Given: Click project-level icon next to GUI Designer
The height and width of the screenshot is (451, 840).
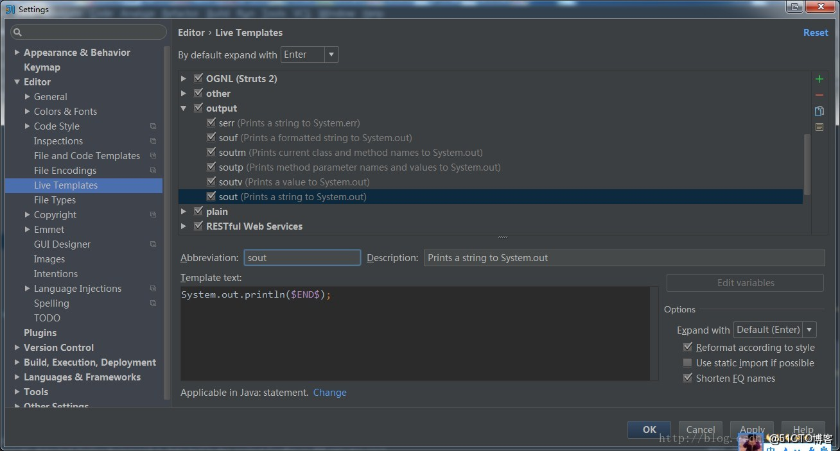Looking at the screenshot, I should point(153,244).
